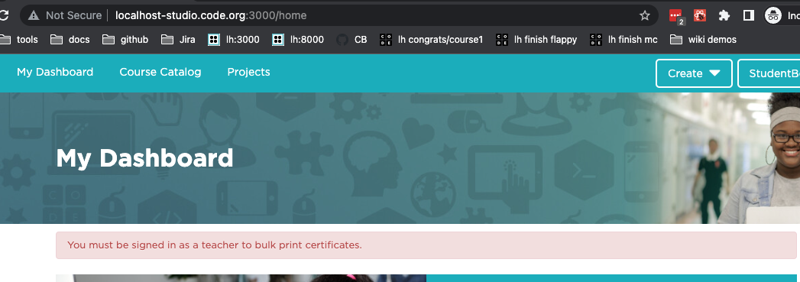Open the red extension icon with badge 2
800x282 pixels.
pos(676,15)
